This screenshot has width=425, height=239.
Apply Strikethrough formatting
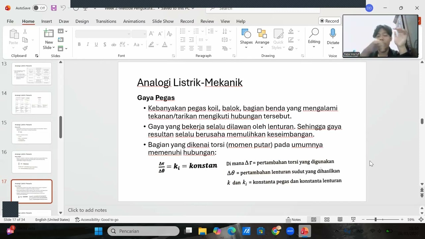(114, 44)
